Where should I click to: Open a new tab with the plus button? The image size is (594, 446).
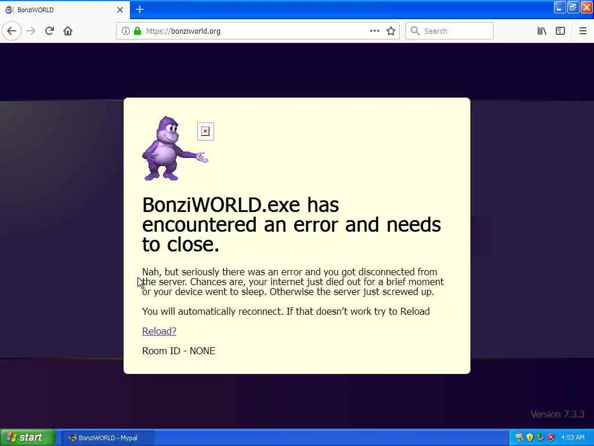[x=140, y=9]
